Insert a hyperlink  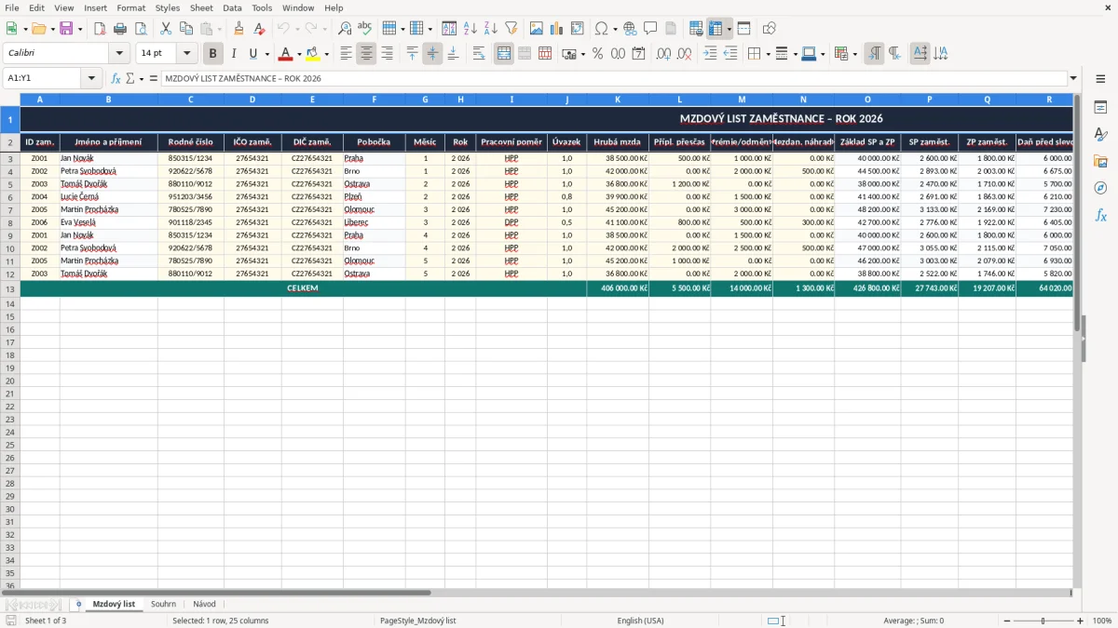[630, 29]
